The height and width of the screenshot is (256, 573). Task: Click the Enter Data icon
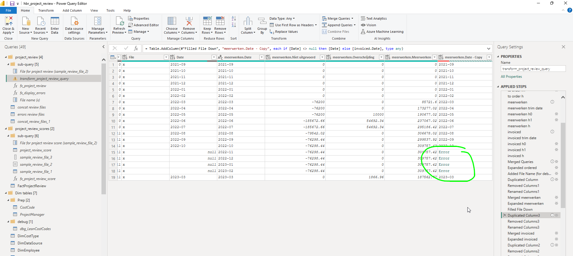coord(55,21)
